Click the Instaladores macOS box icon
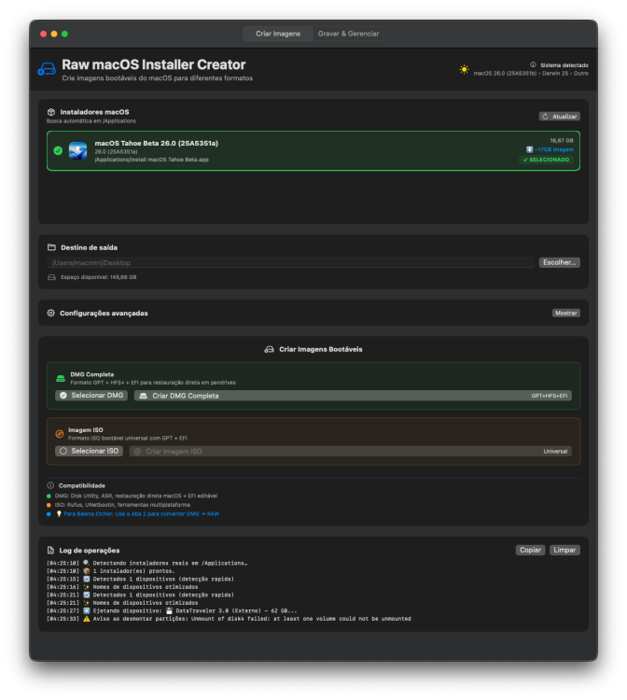The height and width of the screenshot is (700, 627). click(x=51, y=112)
